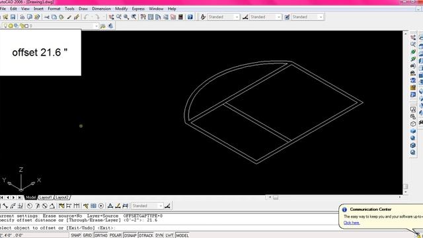Open the Modify menu
423x238 pixels.
click(122, 9)
